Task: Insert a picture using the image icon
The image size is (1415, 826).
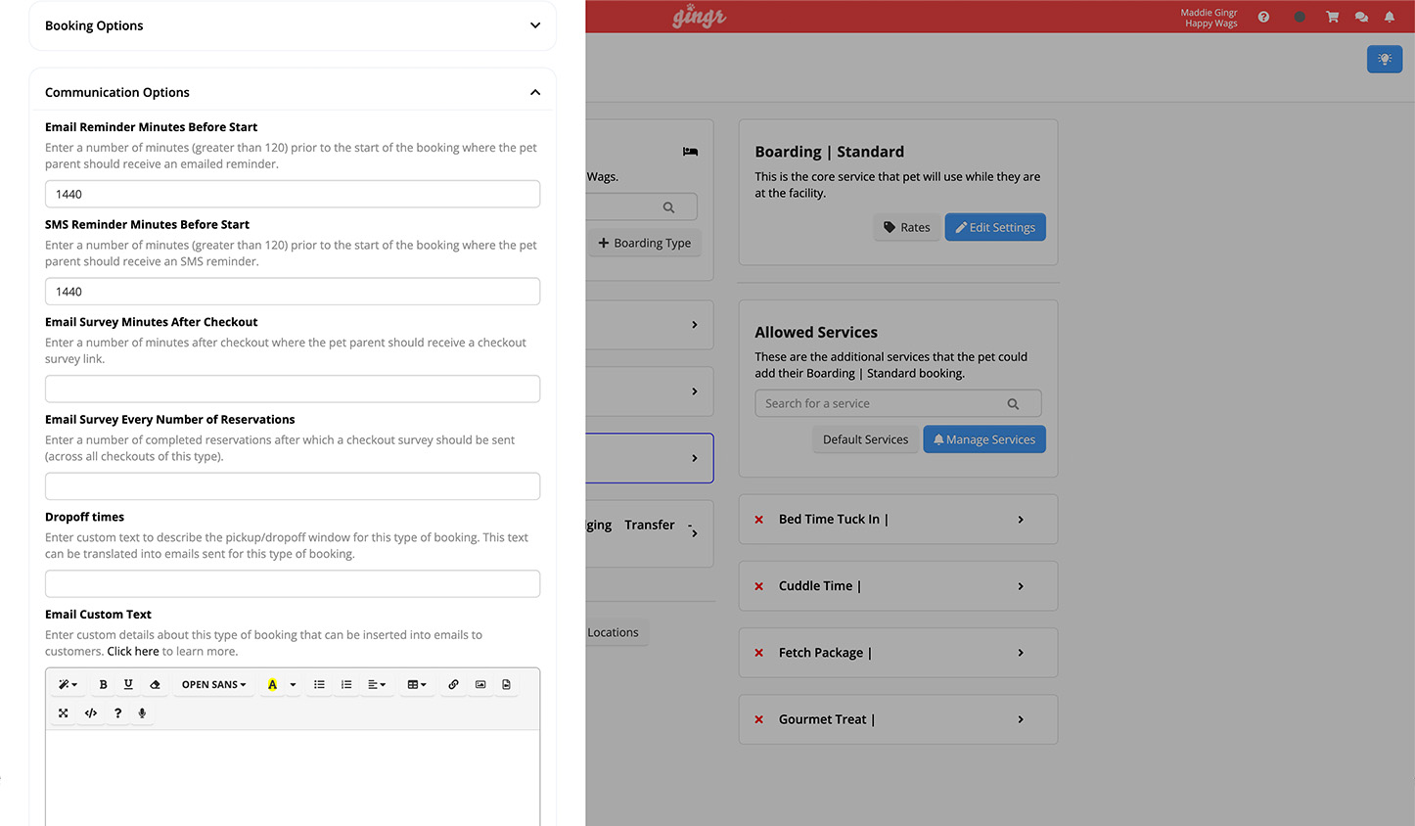Action: [x=480, y=685]
